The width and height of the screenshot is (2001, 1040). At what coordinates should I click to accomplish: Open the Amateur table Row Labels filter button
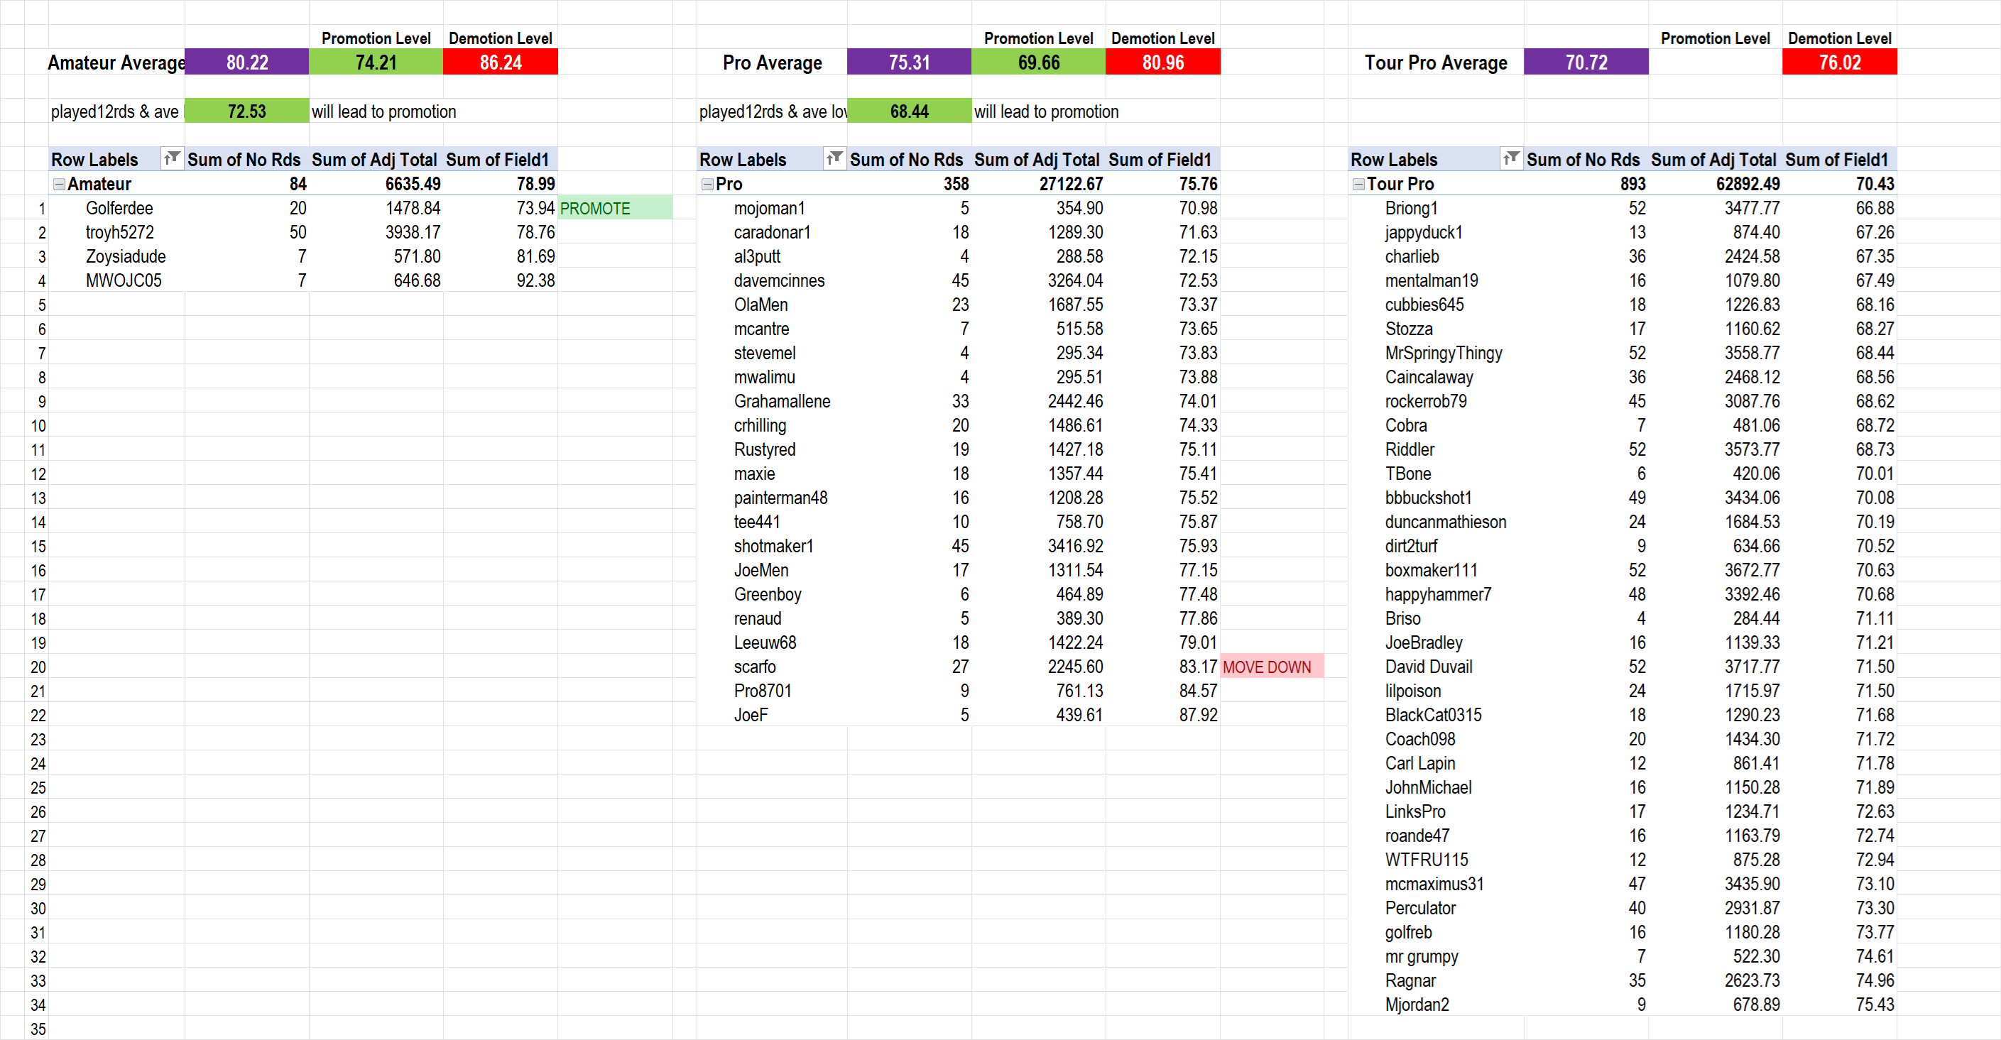(172, 159)
